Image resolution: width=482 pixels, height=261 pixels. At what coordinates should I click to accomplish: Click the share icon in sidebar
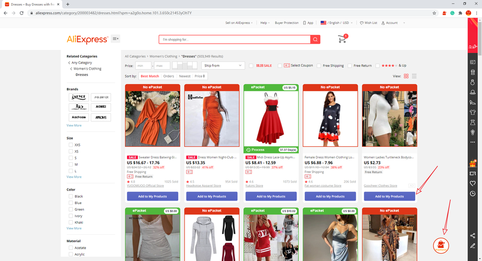473,236
